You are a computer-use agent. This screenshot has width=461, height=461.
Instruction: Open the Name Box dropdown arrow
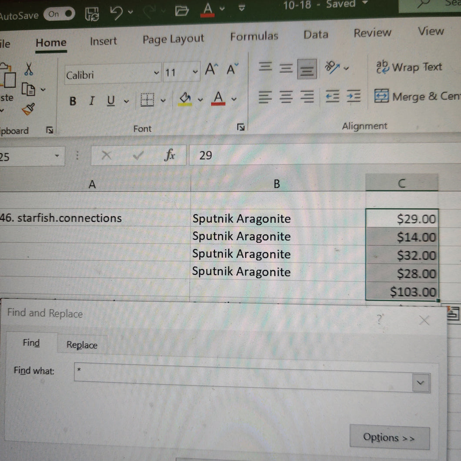57,156
